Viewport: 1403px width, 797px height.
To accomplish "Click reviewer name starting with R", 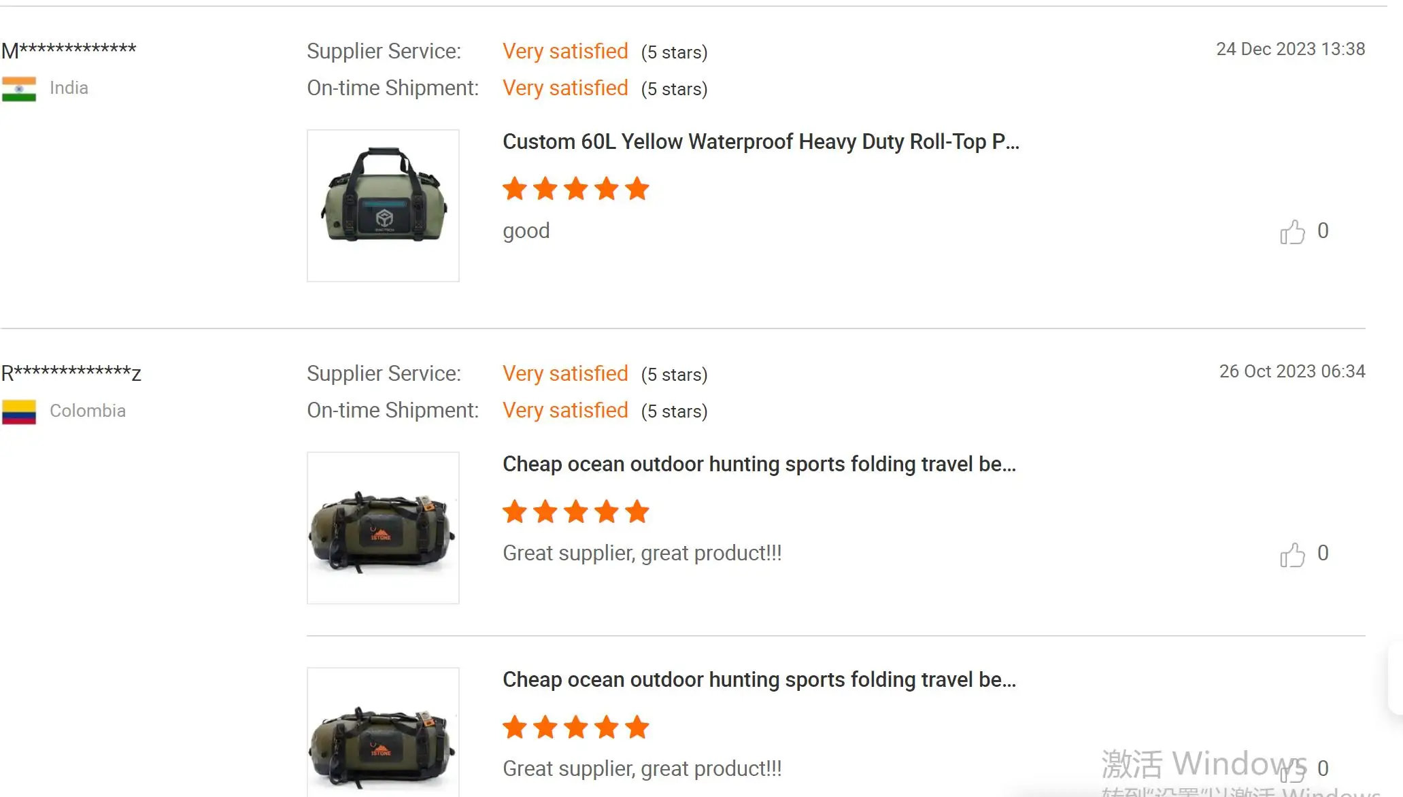I will tap(71, 373).
